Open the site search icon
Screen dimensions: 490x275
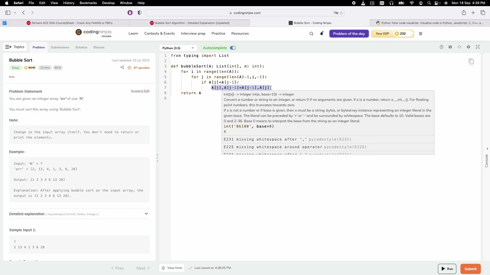point(311,34)
